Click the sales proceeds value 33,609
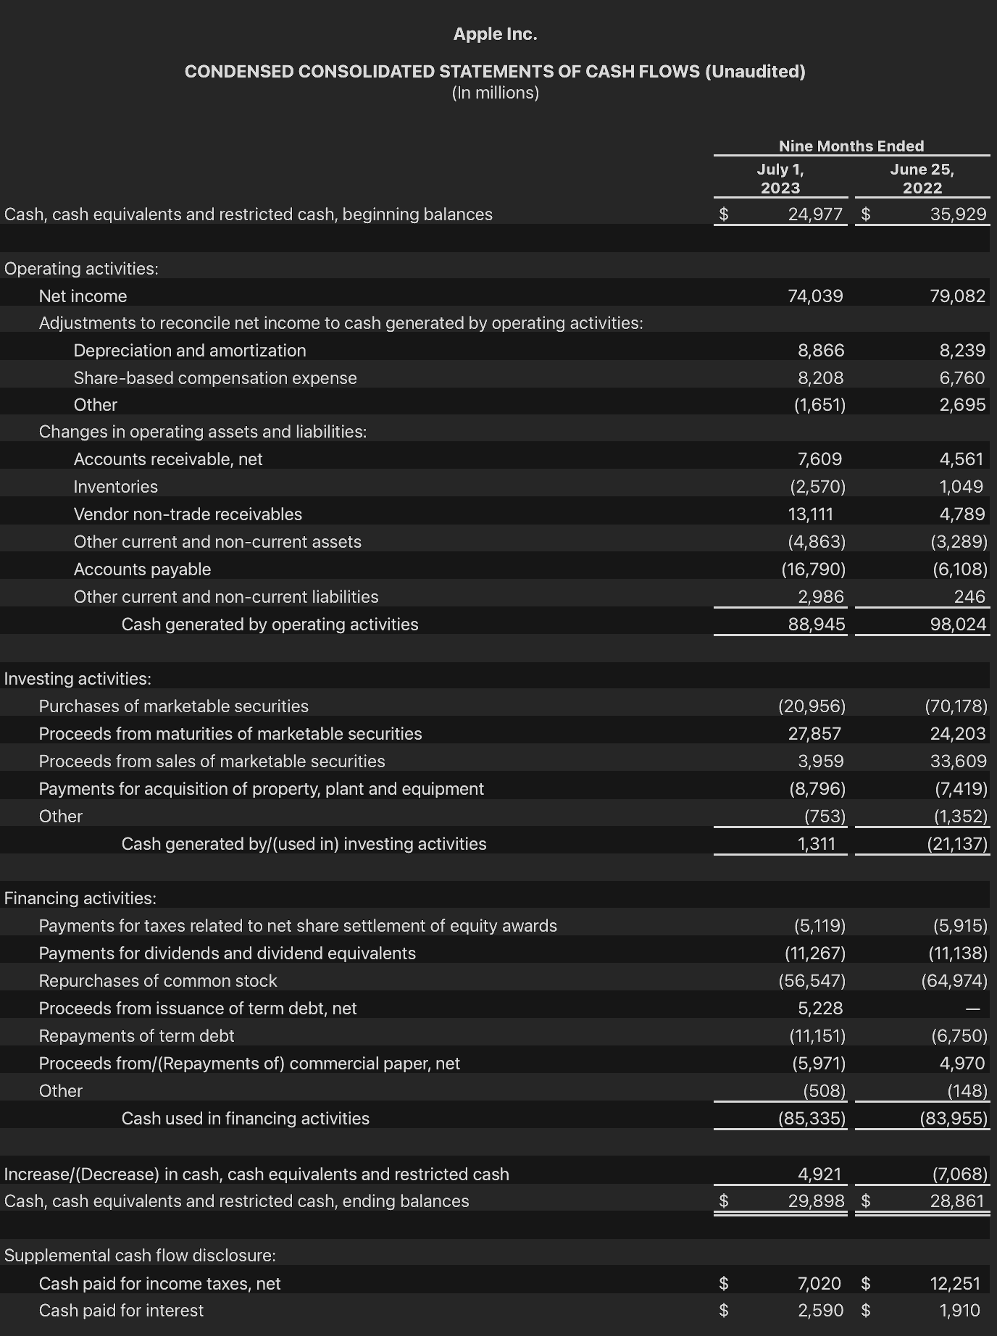The height and width of the screenshot is (1336, 997). click(x=959, y=761)
